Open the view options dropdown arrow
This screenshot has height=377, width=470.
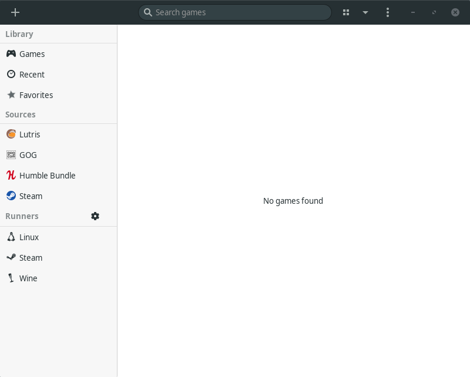[365, 12]
